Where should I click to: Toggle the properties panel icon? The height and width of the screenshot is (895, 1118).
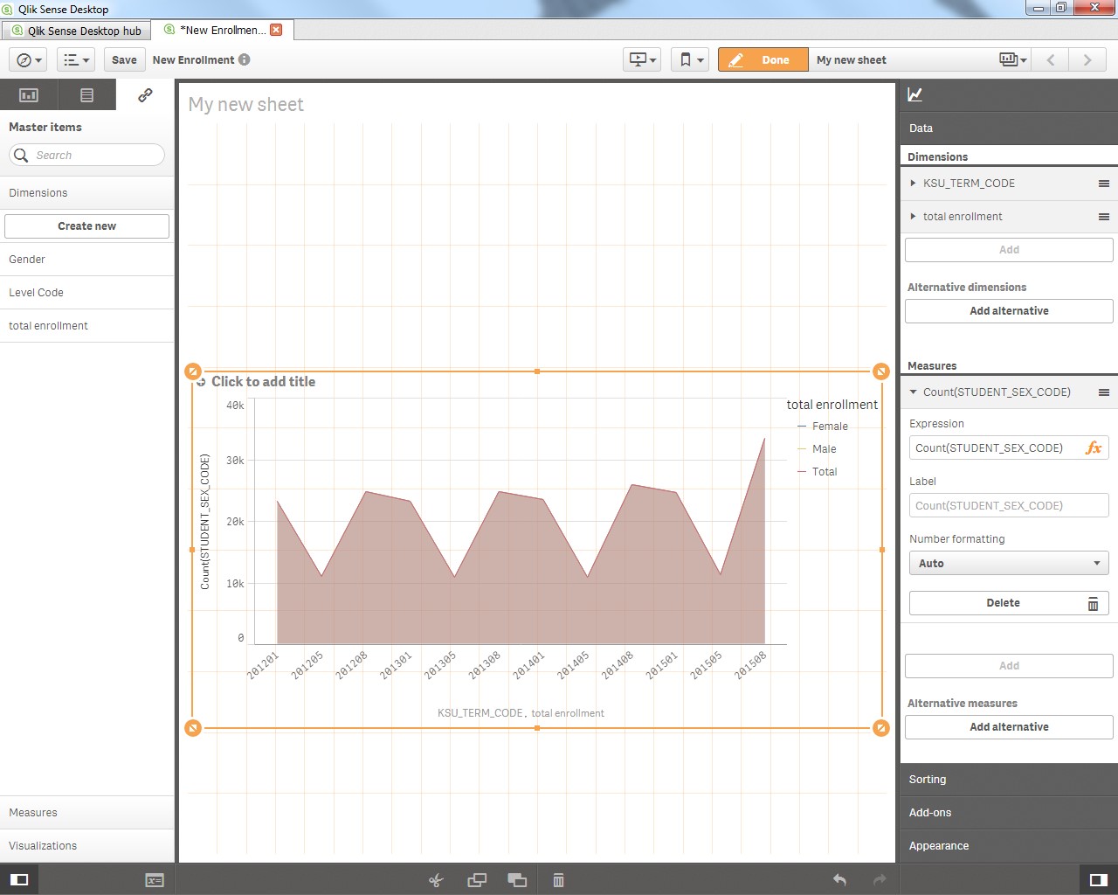tap(1099, 880)
